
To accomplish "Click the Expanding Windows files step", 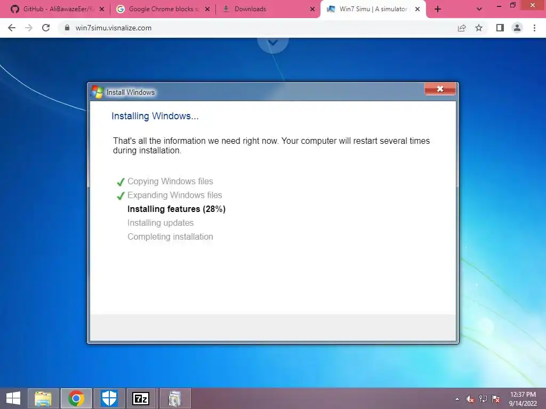I will (175, 195).
